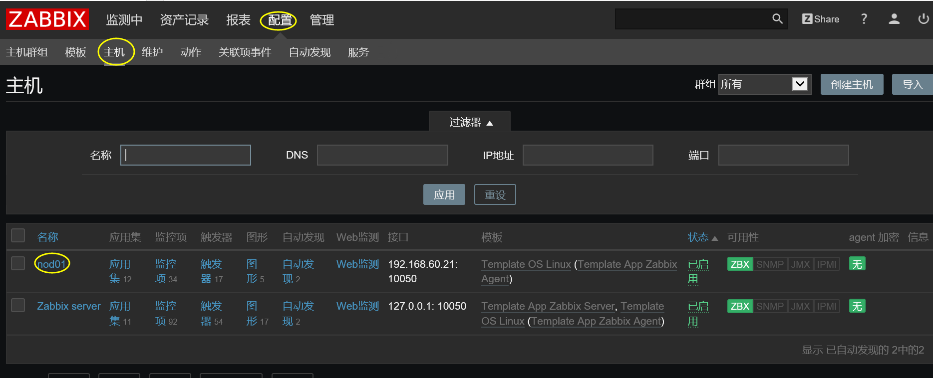Open the 管理 top menu

(322, 20)
